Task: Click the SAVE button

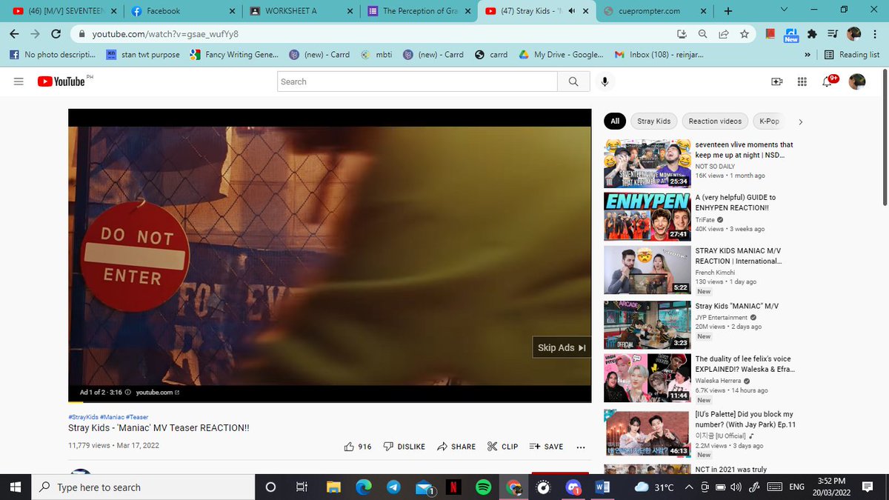Action: coord(546,447)
